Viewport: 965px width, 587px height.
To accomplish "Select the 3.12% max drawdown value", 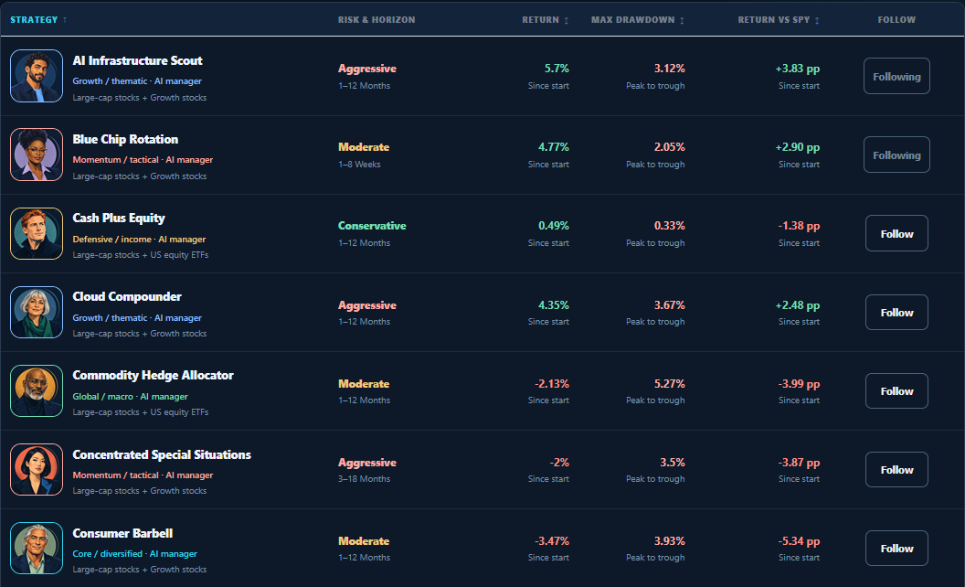I will tap(669, 69).
